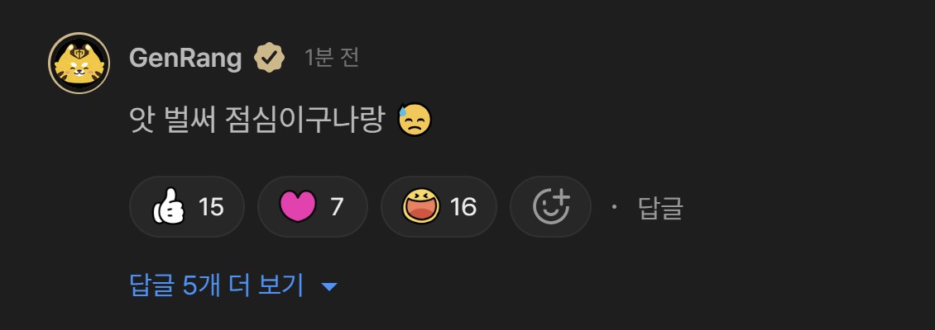Click the '1분 전' timestamp

(332, 58)
